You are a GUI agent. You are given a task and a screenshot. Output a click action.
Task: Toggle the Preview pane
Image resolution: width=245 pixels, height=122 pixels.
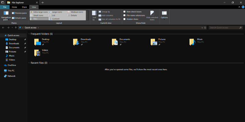coord(19,13)
